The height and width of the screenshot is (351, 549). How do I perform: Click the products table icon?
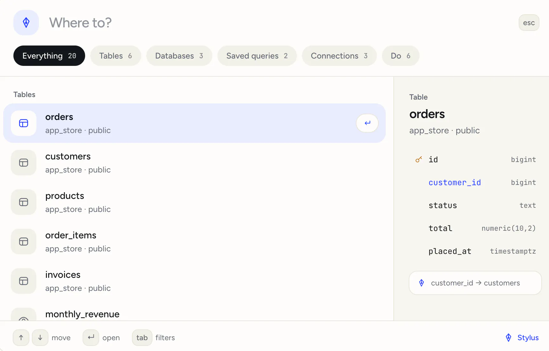tap(24, 202)
